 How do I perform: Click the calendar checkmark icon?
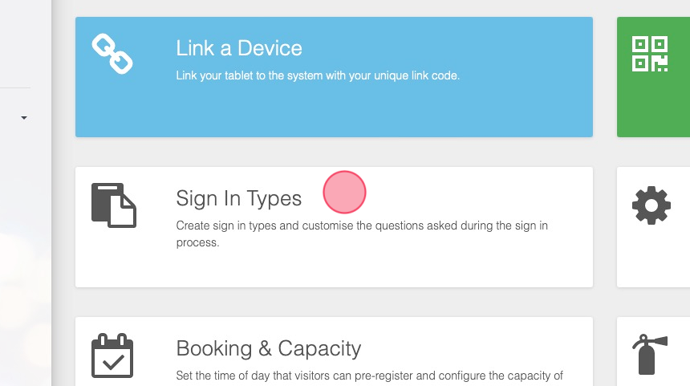(112, 356)
